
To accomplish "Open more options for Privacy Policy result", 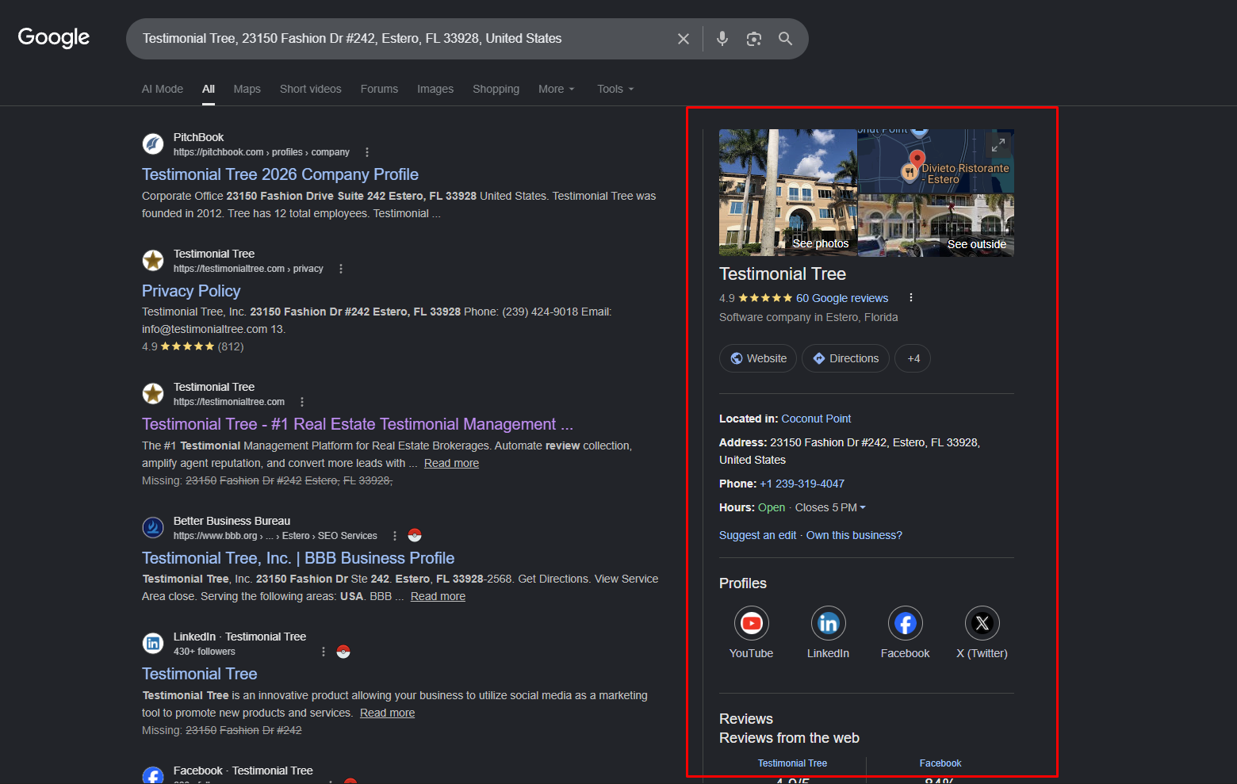I will point(341,269).
